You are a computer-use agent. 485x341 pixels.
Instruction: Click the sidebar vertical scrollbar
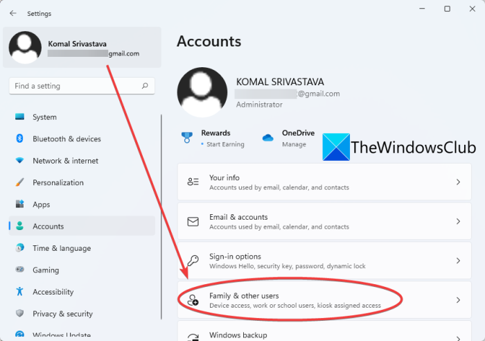tap(161, 217)
